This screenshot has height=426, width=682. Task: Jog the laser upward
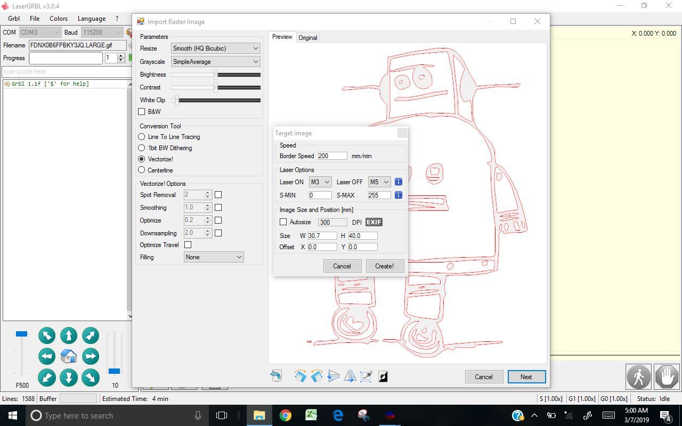[x=68, y=335]
